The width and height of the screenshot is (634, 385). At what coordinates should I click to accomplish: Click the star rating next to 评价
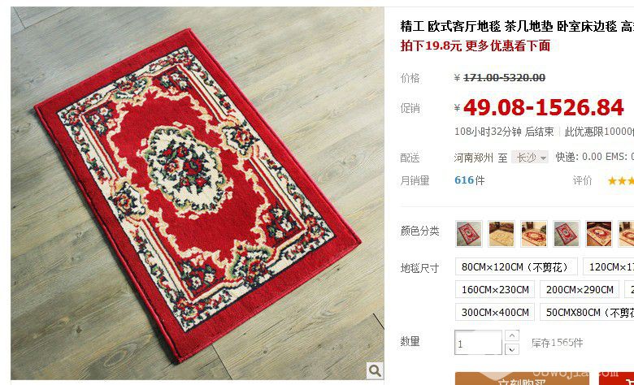click(621, 180)
